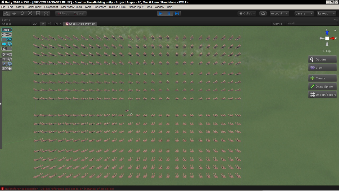Select the Rect Transform tool
Screen dimensions: 339x191
[x=38, y=13]
